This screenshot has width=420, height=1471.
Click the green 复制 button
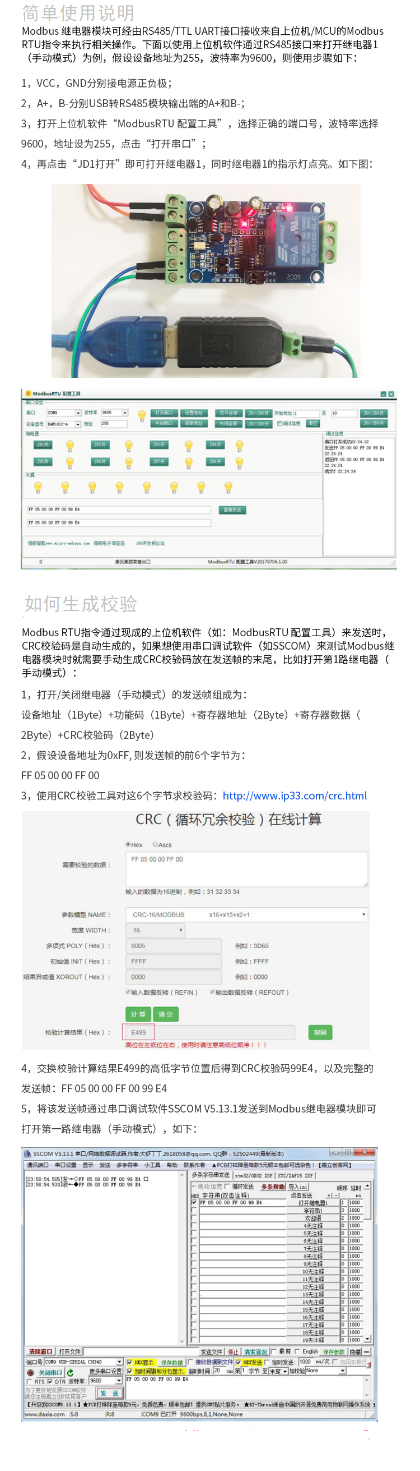pos(320,1032)
